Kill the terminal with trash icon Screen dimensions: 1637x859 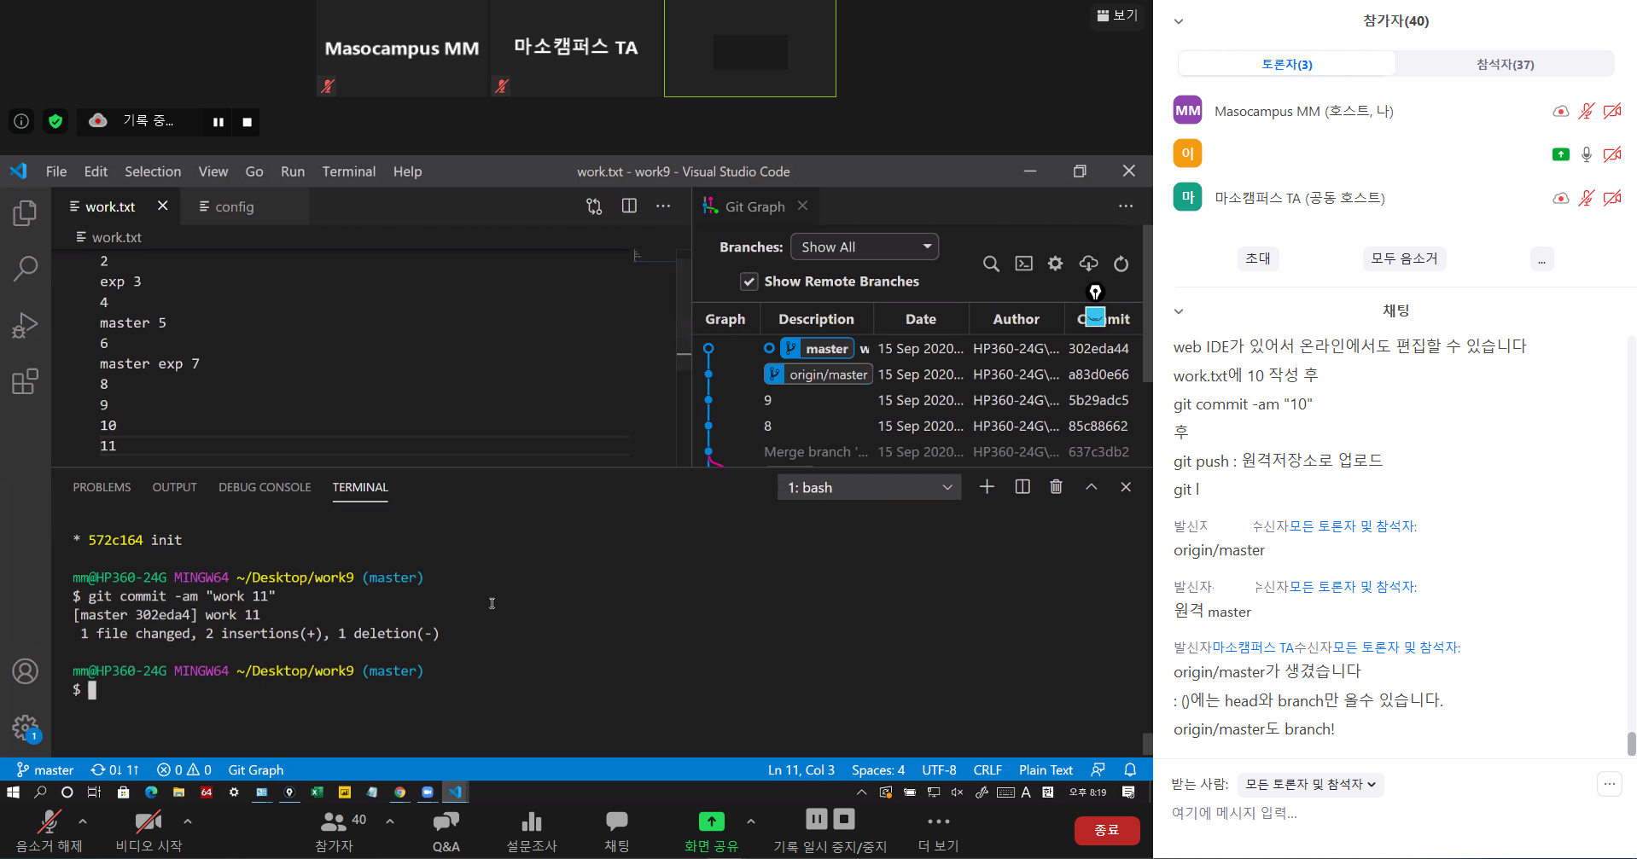click(x=1056, y=486)
